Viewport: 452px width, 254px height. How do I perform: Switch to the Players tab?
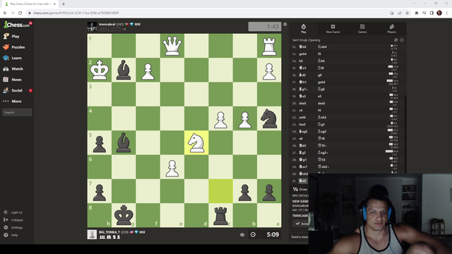pos(391,28)
